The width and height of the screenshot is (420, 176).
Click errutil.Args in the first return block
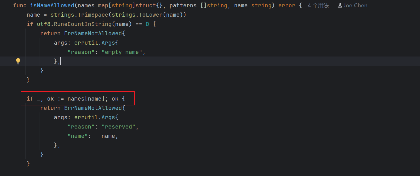click(95, 43)
